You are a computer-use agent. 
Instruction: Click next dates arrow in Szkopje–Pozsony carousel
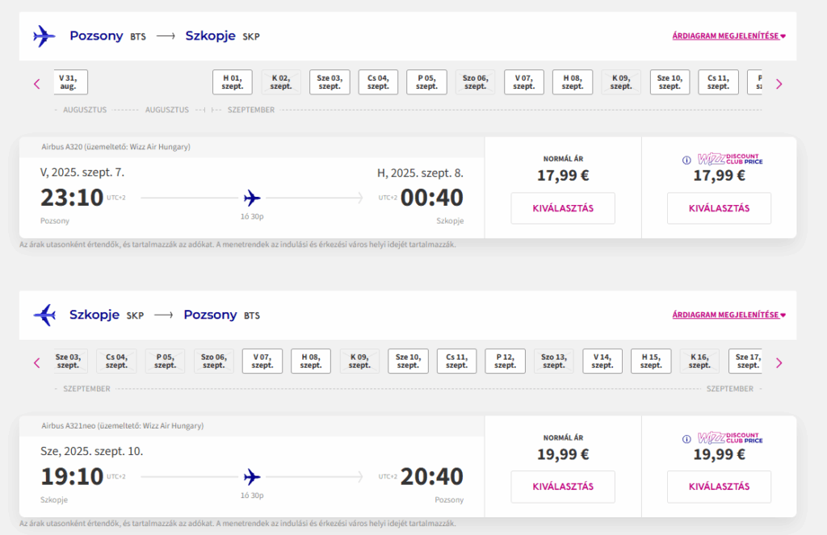point(779,362)
